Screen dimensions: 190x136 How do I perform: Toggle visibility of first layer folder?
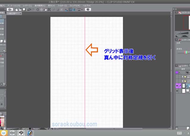177,76
